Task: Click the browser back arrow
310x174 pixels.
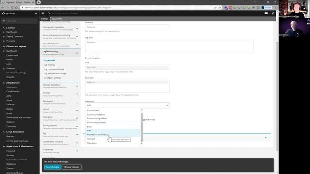Action: click(3, 8)
